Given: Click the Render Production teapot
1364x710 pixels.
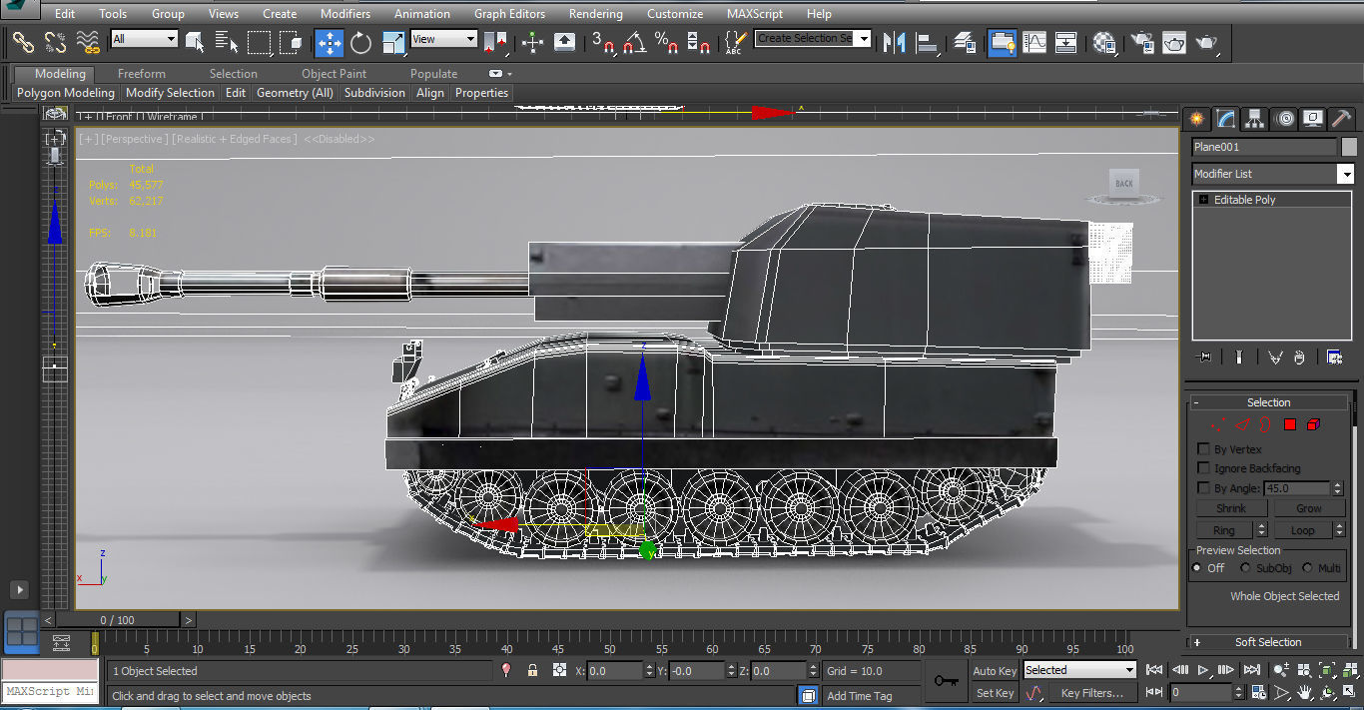Looking at the screenshot, I should tap(1206, 42).
